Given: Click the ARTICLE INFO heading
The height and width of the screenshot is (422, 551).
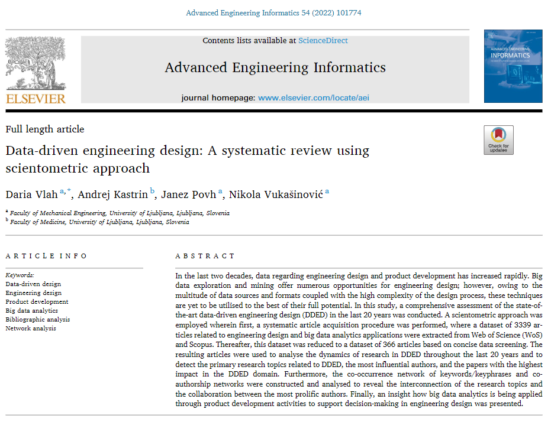Looking at the screenshot, I should (46, 256).
